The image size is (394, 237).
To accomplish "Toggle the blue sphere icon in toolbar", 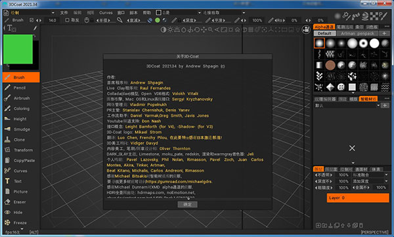I will (x=150, y=20).
